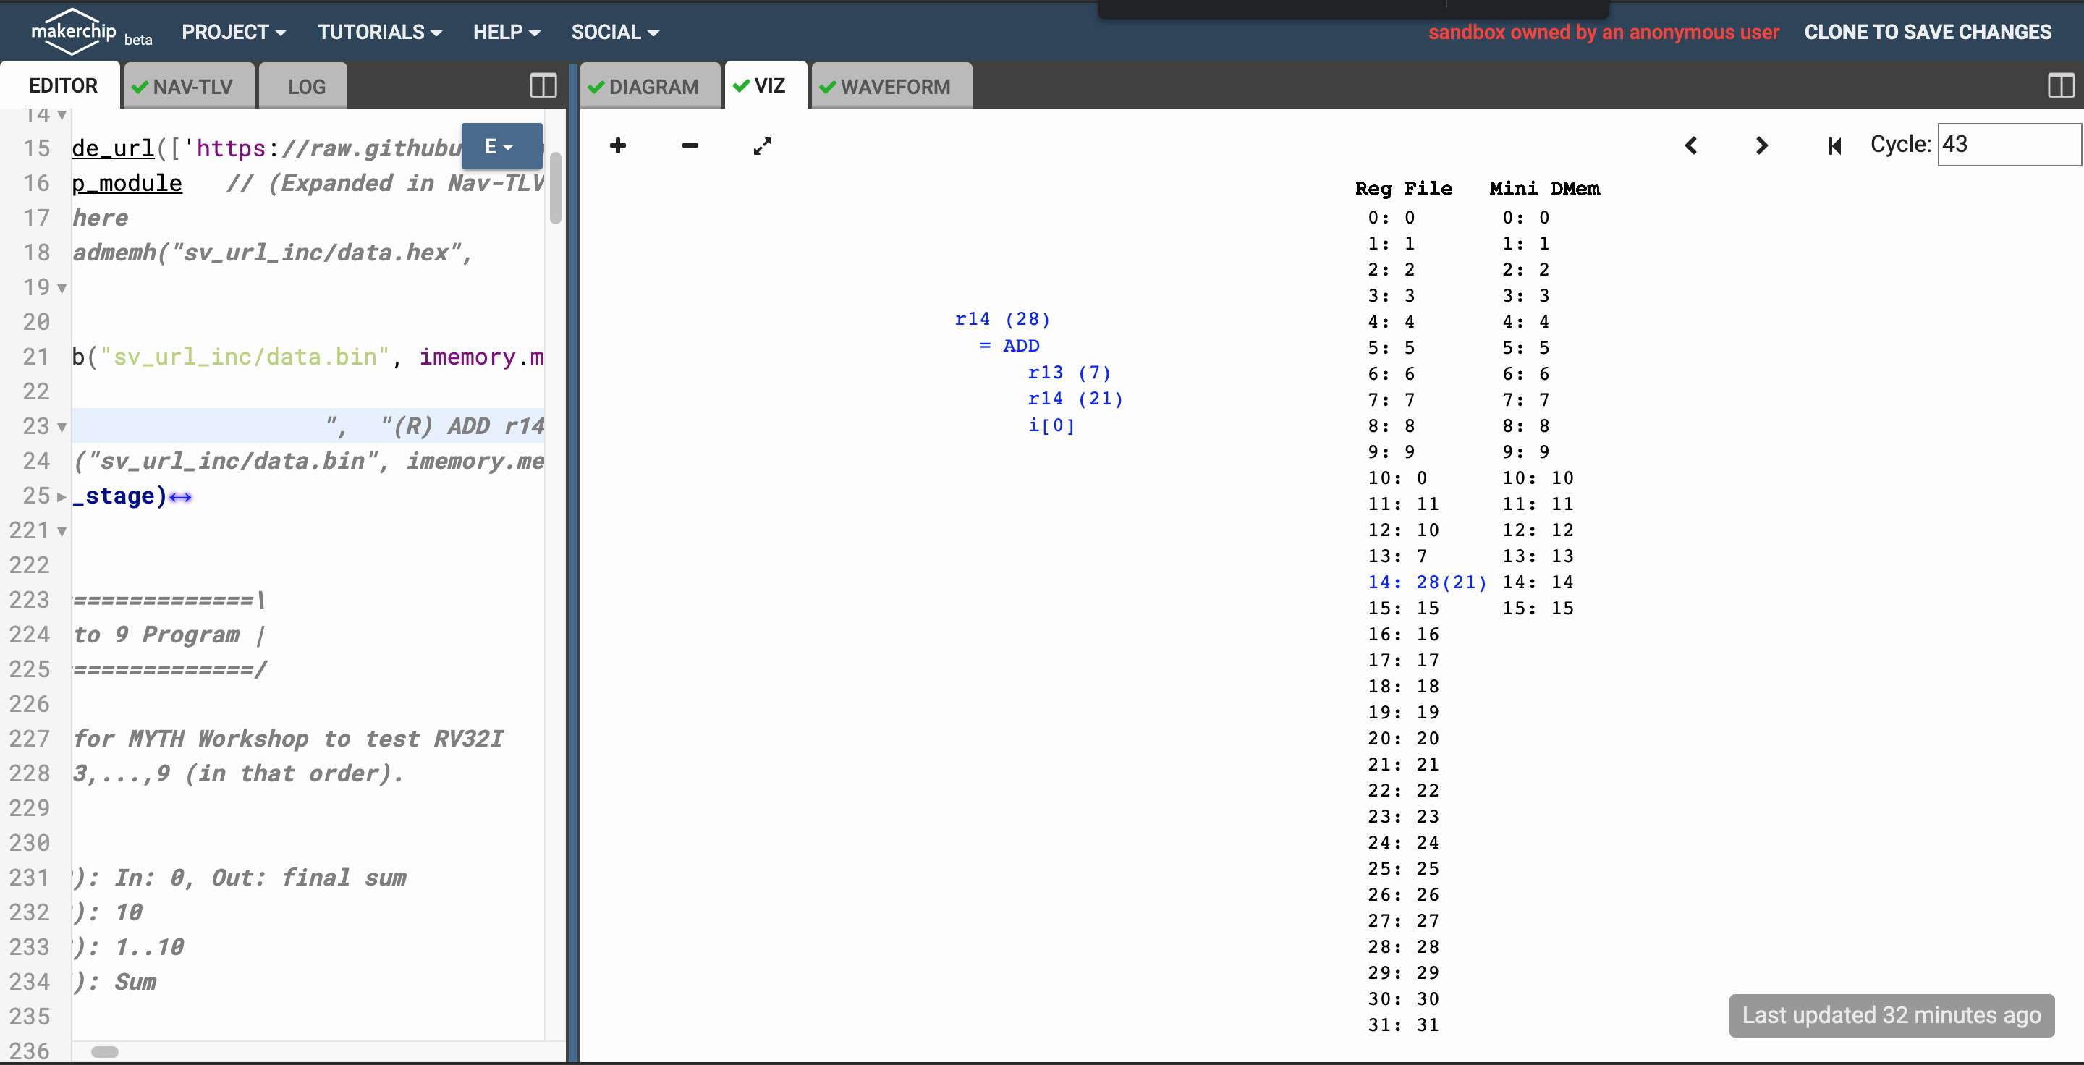Click the fit-to-view expand arrows icon
The width and height of the screenshot is (2084, 1065).
click(x=762, y=146)
